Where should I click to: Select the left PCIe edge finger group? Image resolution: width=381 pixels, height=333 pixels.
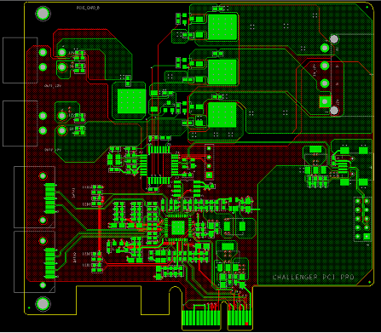coord(201,318)
